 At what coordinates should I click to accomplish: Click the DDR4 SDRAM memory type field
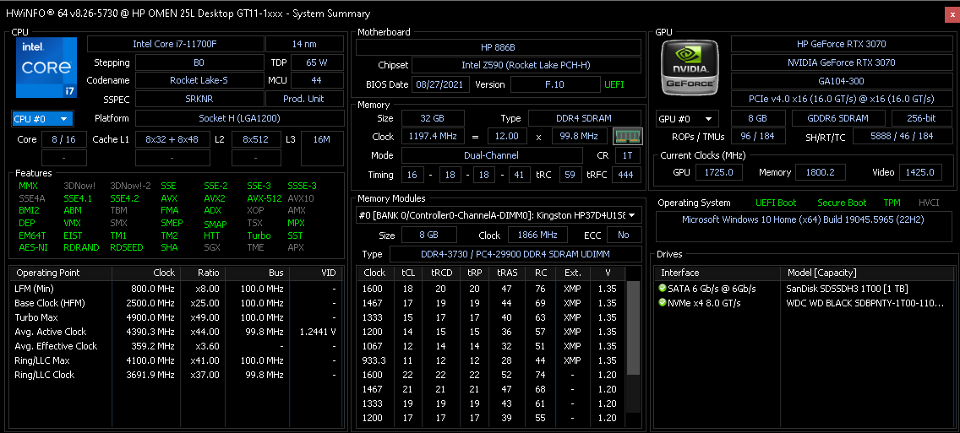pos(585,119)
